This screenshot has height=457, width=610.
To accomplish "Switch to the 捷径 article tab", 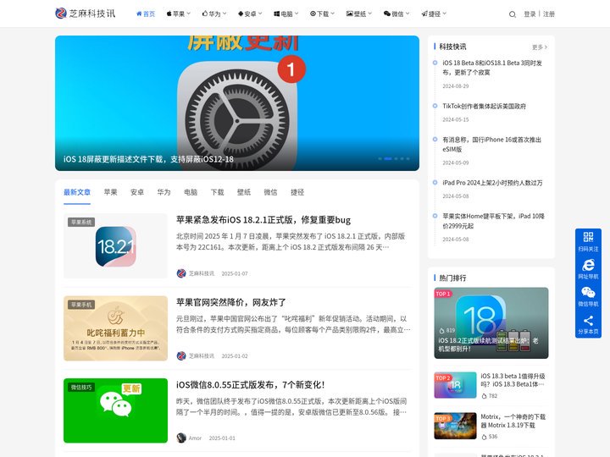I will point(297,192).
